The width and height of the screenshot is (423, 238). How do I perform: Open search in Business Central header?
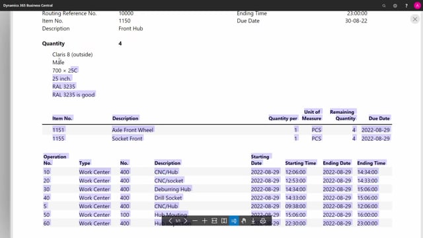384,5
